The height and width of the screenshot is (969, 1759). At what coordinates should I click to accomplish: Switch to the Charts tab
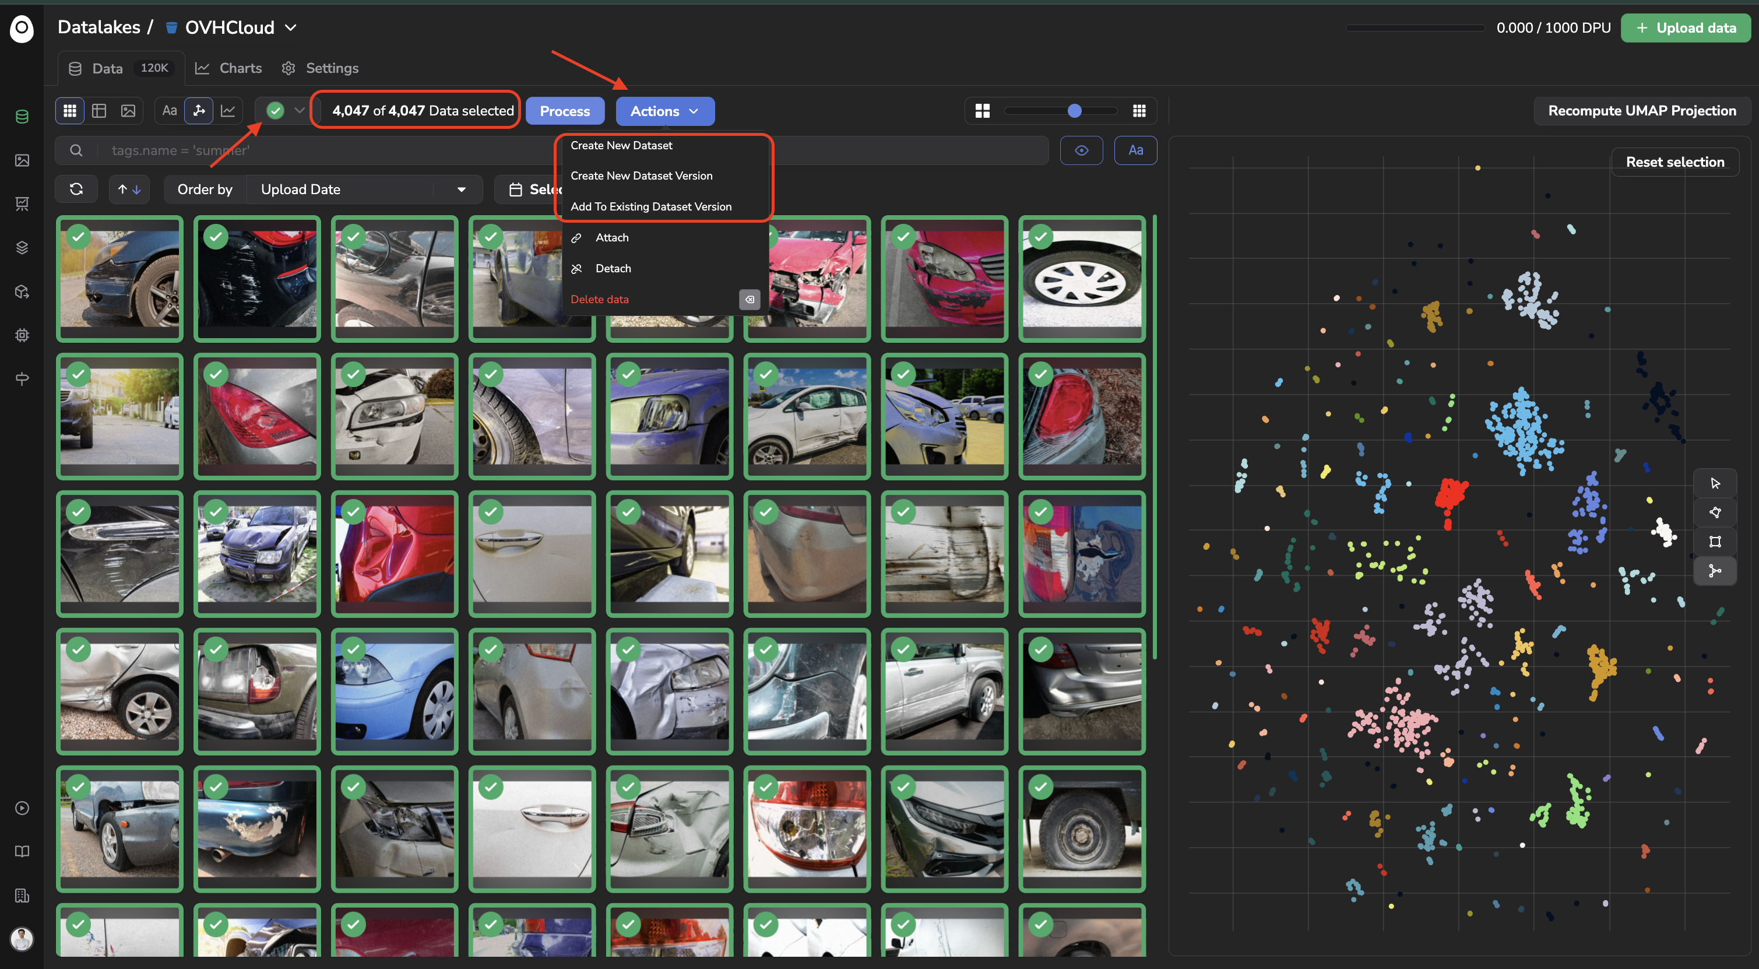(228, 68)
